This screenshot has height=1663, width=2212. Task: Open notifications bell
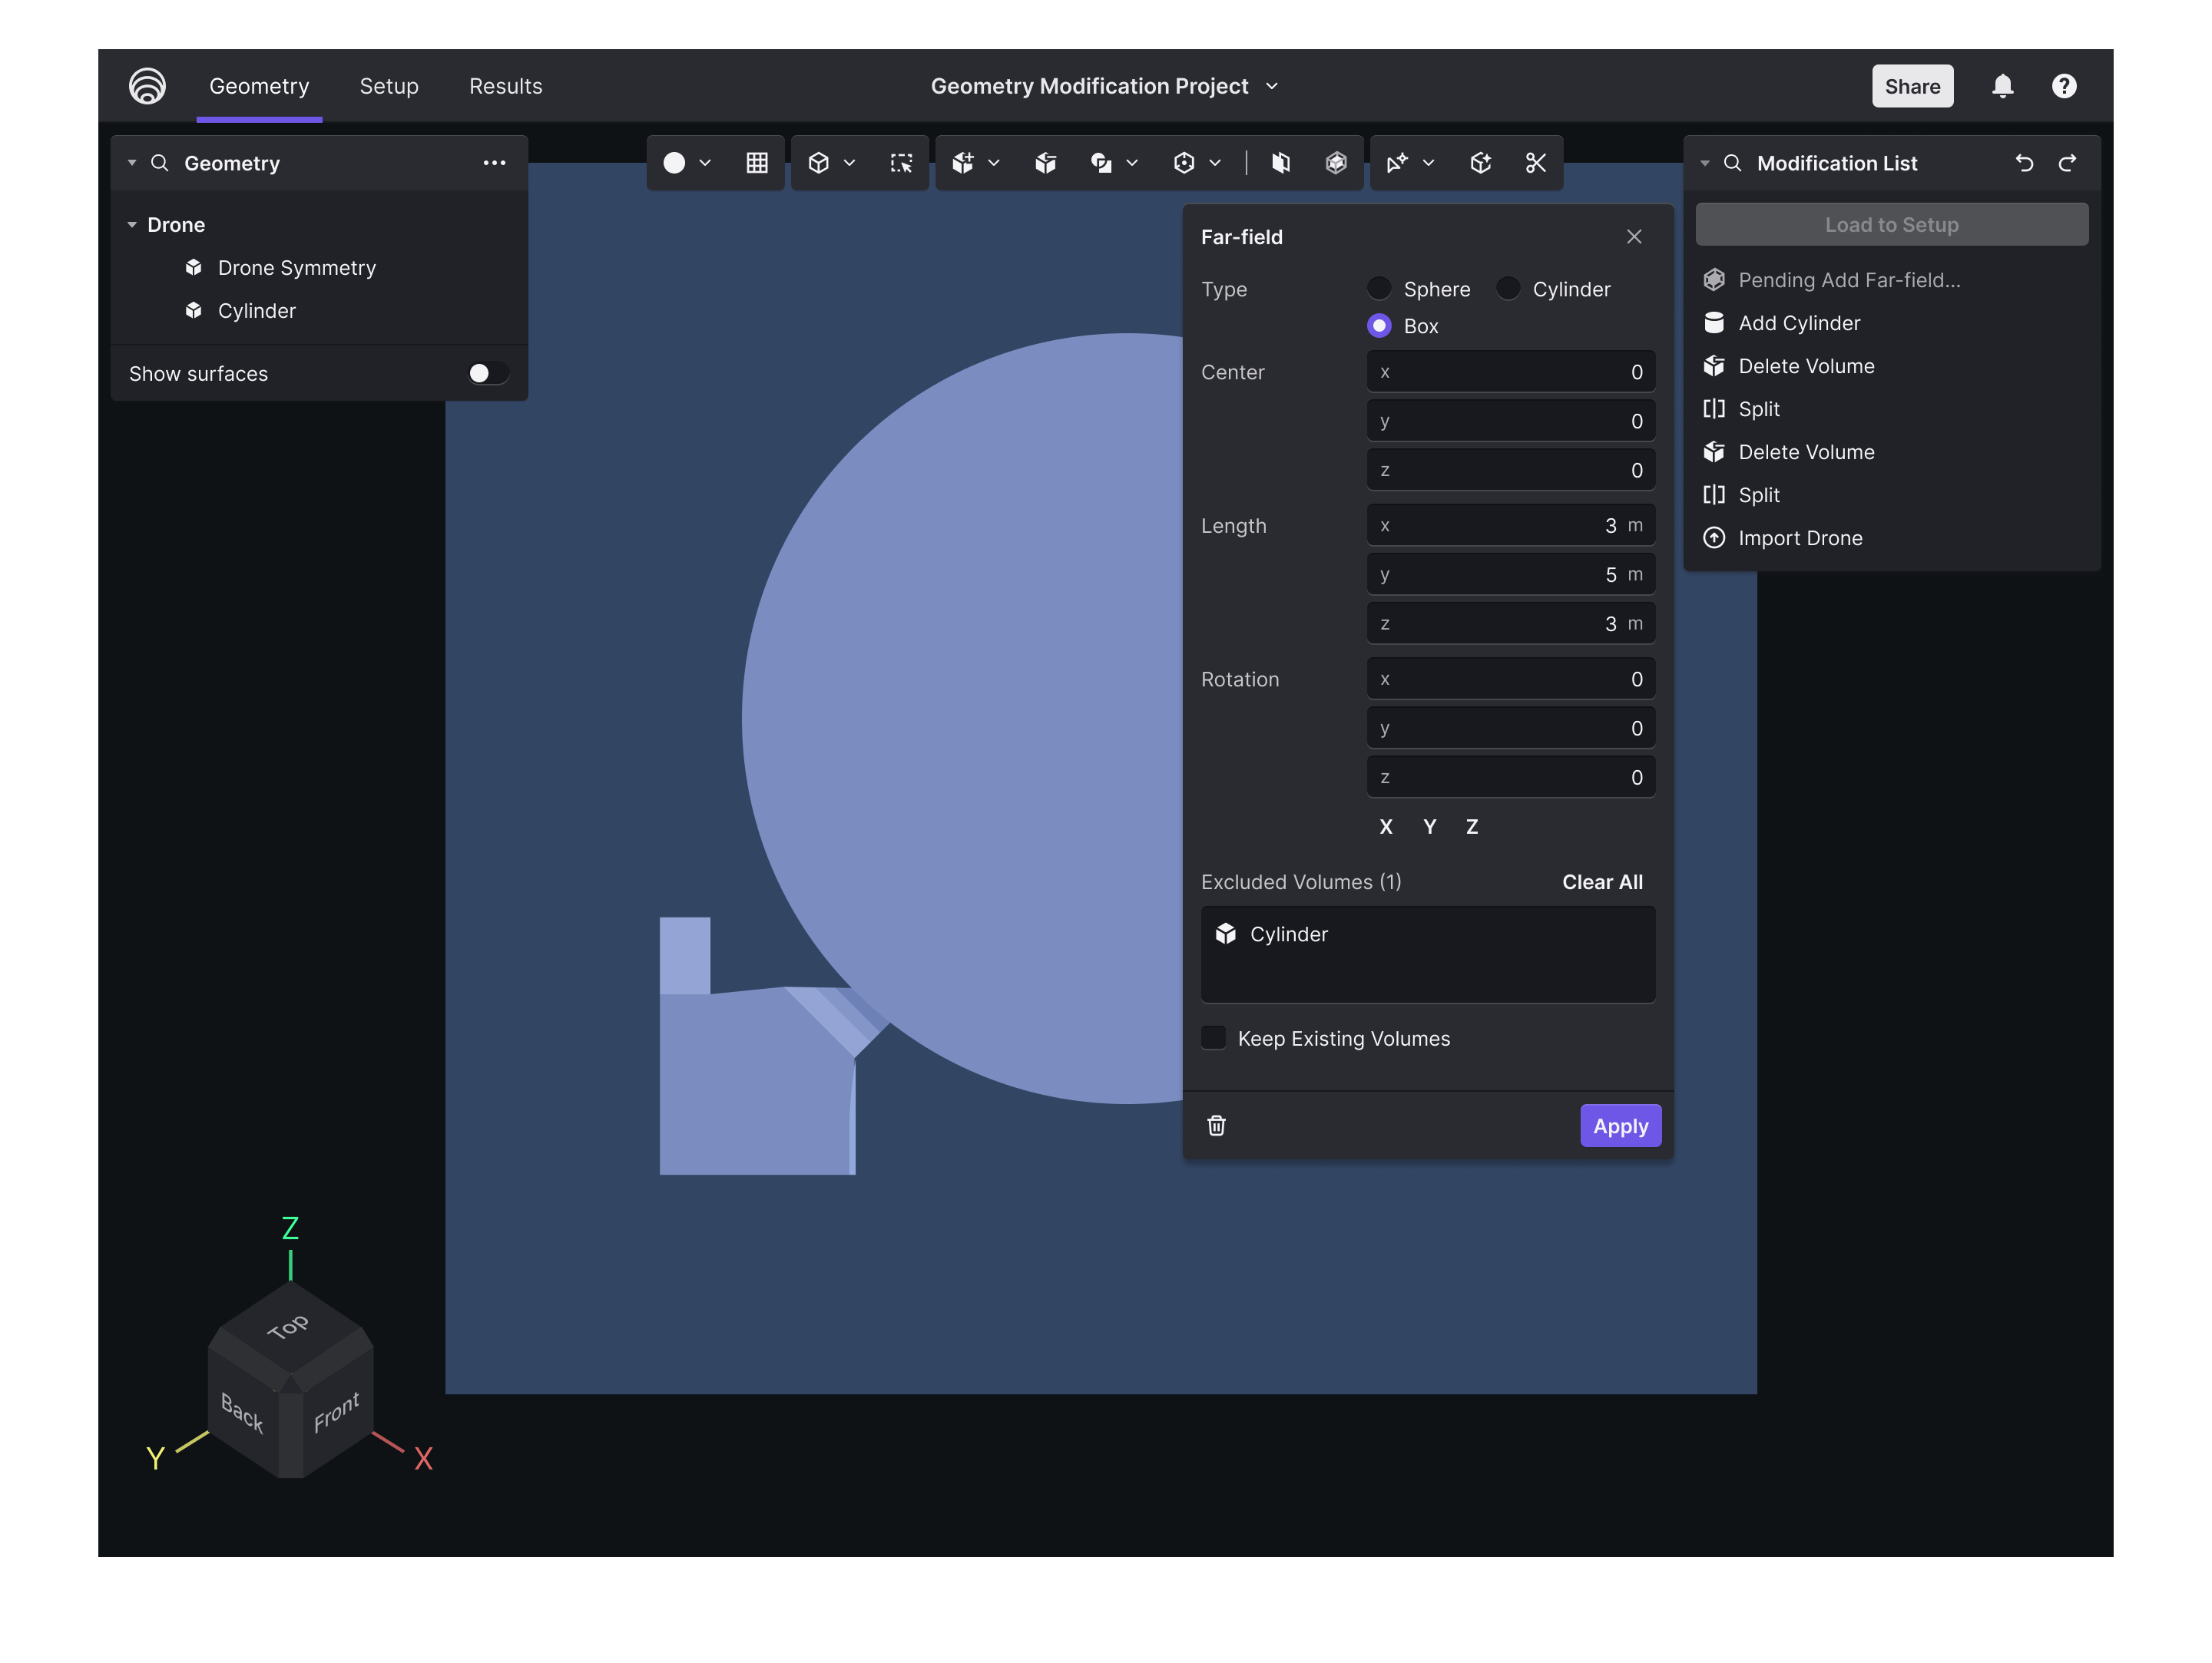click(x=2002, y=86)
